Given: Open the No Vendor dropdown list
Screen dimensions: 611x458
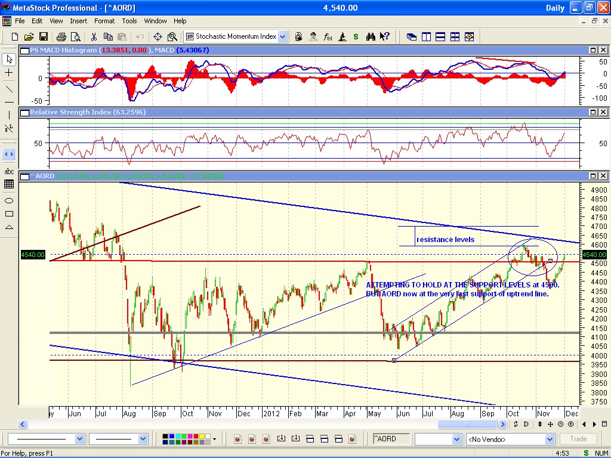Looking at the screenshot, I should [x=510, y=438].
